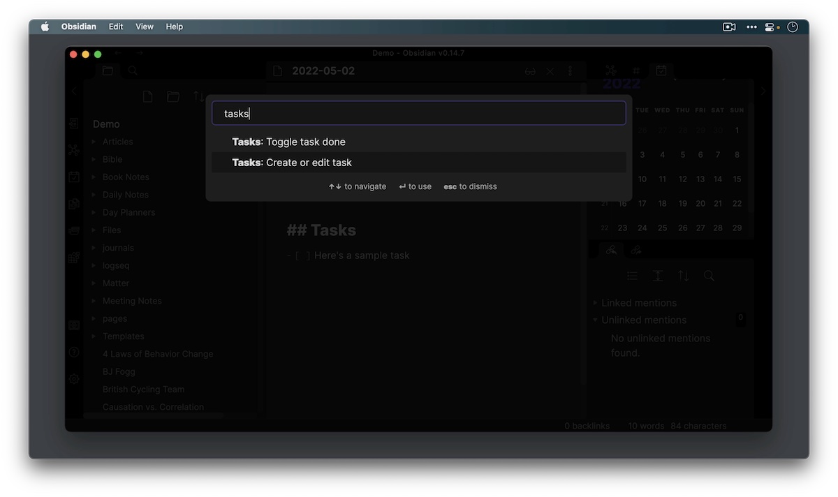Viewport: 838px width, 497px height.
Task: Change sort order in file explorer
Action: click(x=198, y=97)
